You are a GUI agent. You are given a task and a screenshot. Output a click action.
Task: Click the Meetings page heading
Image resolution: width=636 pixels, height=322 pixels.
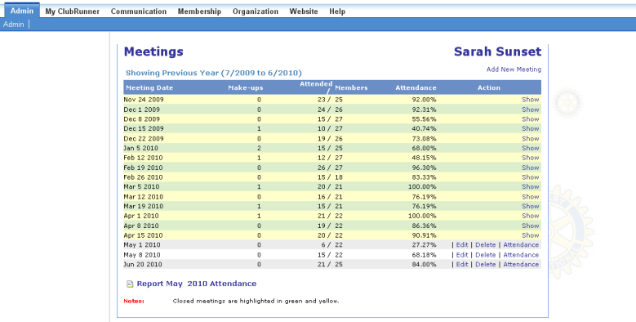point(153,51)
